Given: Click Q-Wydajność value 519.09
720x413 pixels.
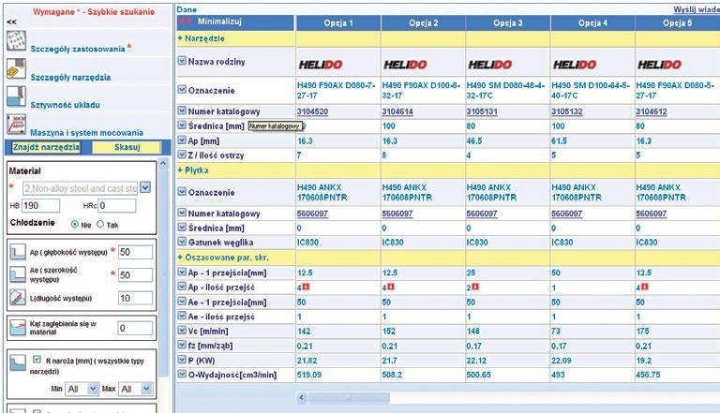Looking at the screenshot, I should [x=309, y=375].
